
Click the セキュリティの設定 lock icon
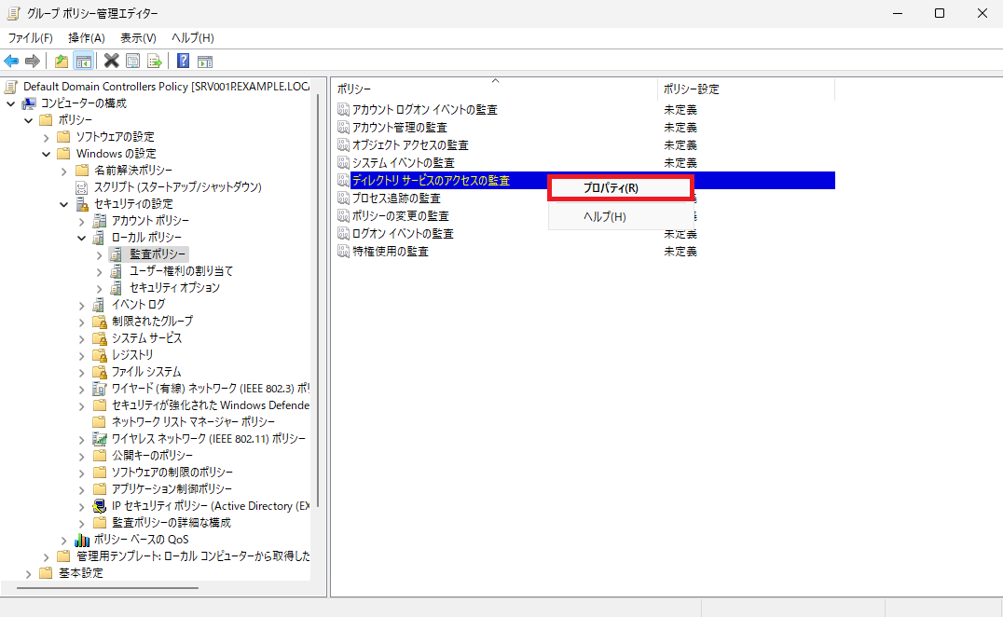[x=82, y=204]
